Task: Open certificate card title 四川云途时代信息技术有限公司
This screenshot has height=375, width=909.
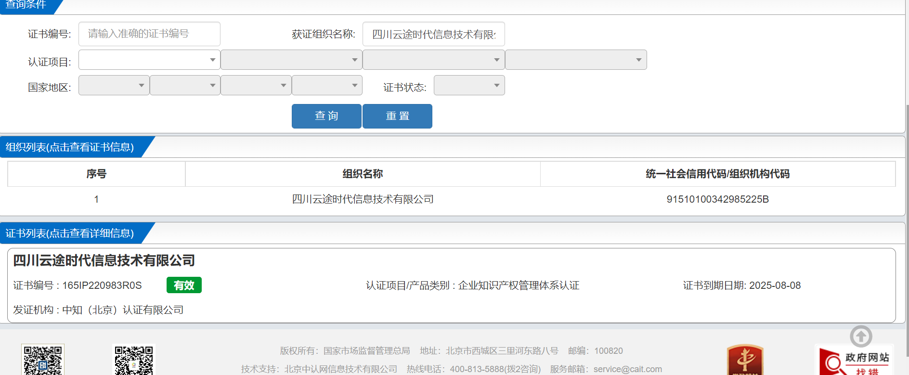Action: pos(104,260)
